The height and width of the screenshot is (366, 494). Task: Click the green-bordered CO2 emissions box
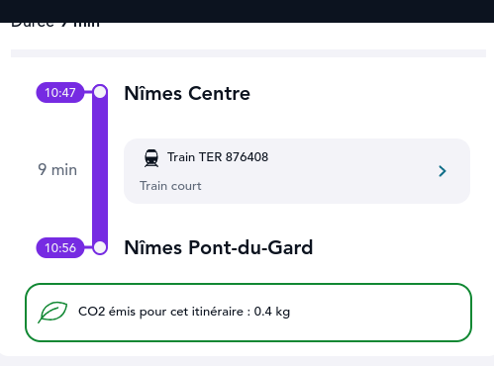pyautogui.click(x=248, y=313)
